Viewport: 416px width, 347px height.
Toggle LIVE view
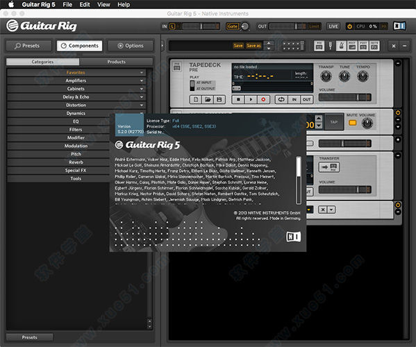click(333, 26)
